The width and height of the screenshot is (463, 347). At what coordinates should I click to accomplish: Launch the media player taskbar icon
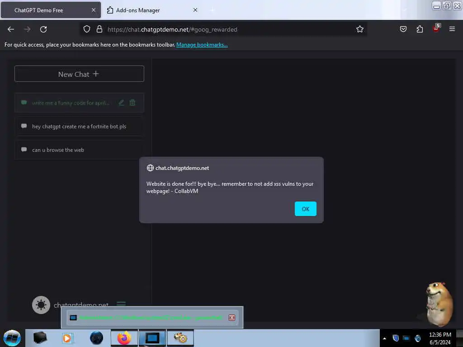pyautogui.click(x=67, y=338)
